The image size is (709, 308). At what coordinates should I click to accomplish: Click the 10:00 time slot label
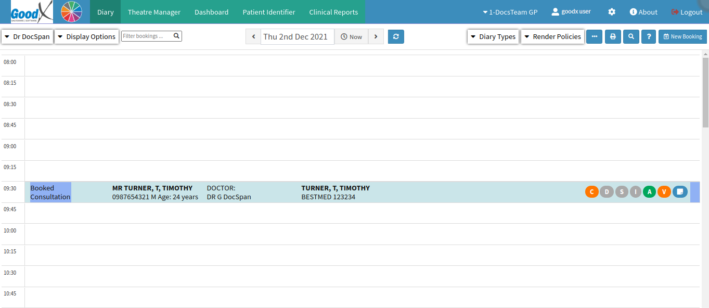[x=10, y=230]
